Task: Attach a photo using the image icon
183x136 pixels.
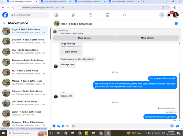Action: 59,126
